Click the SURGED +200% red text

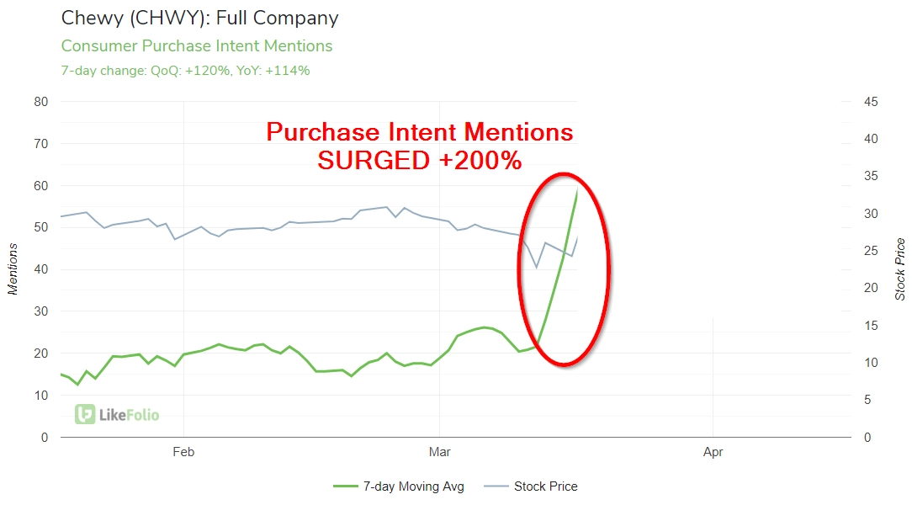(x=419, y=160)
